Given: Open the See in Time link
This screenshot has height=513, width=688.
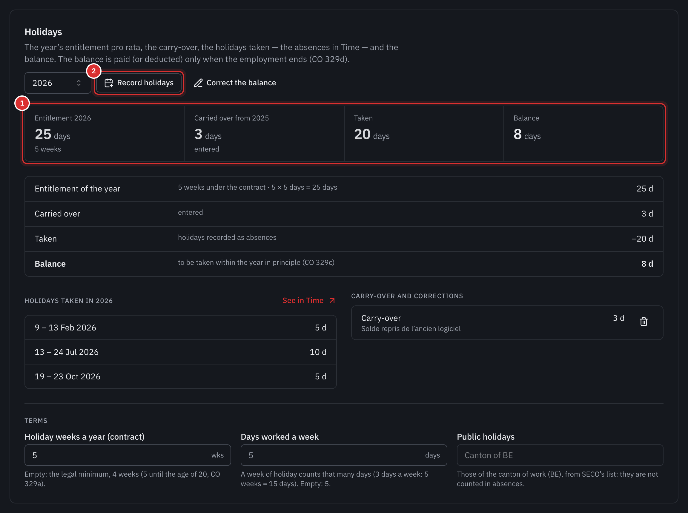Looking at the screenshot, I should click(309, 300).
